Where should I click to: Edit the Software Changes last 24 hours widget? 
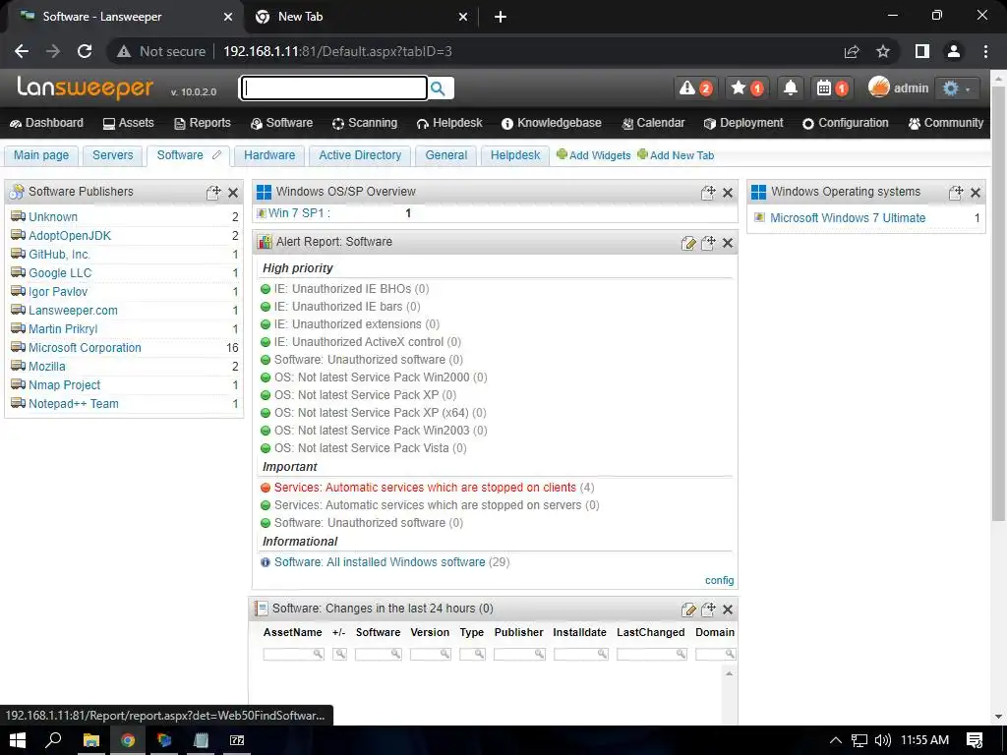[x=688, y=610]
